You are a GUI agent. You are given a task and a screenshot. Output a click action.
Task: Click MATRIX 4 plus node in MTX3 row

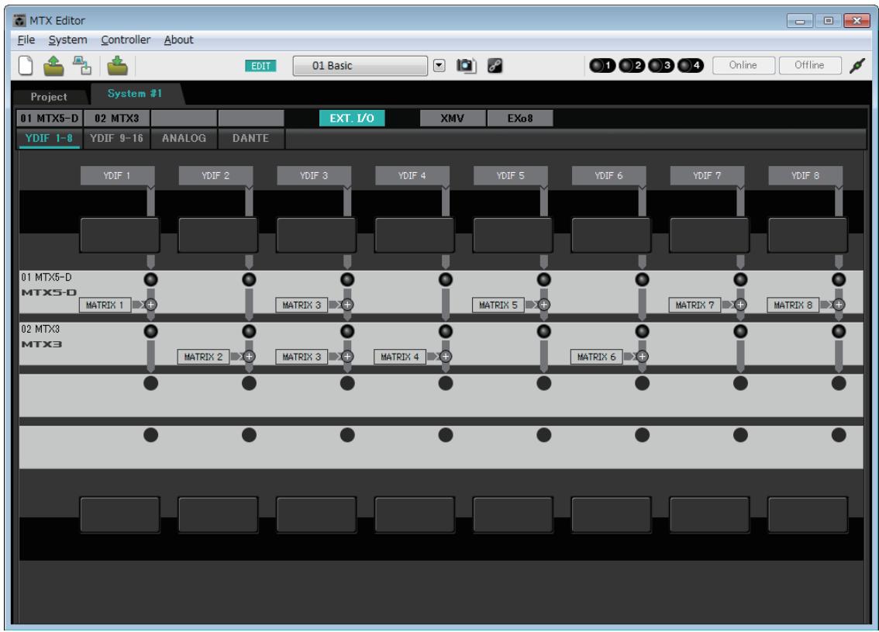coord(446,356)
